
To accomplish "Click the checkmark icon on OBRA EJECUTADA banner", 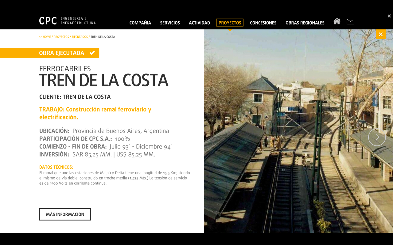I will click(92, 53).
